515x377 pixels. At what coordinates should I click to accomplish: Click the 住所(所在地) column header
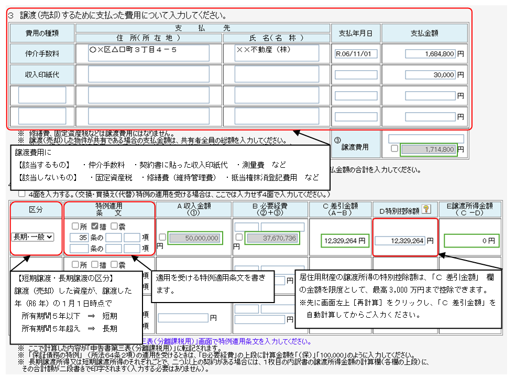148,38
